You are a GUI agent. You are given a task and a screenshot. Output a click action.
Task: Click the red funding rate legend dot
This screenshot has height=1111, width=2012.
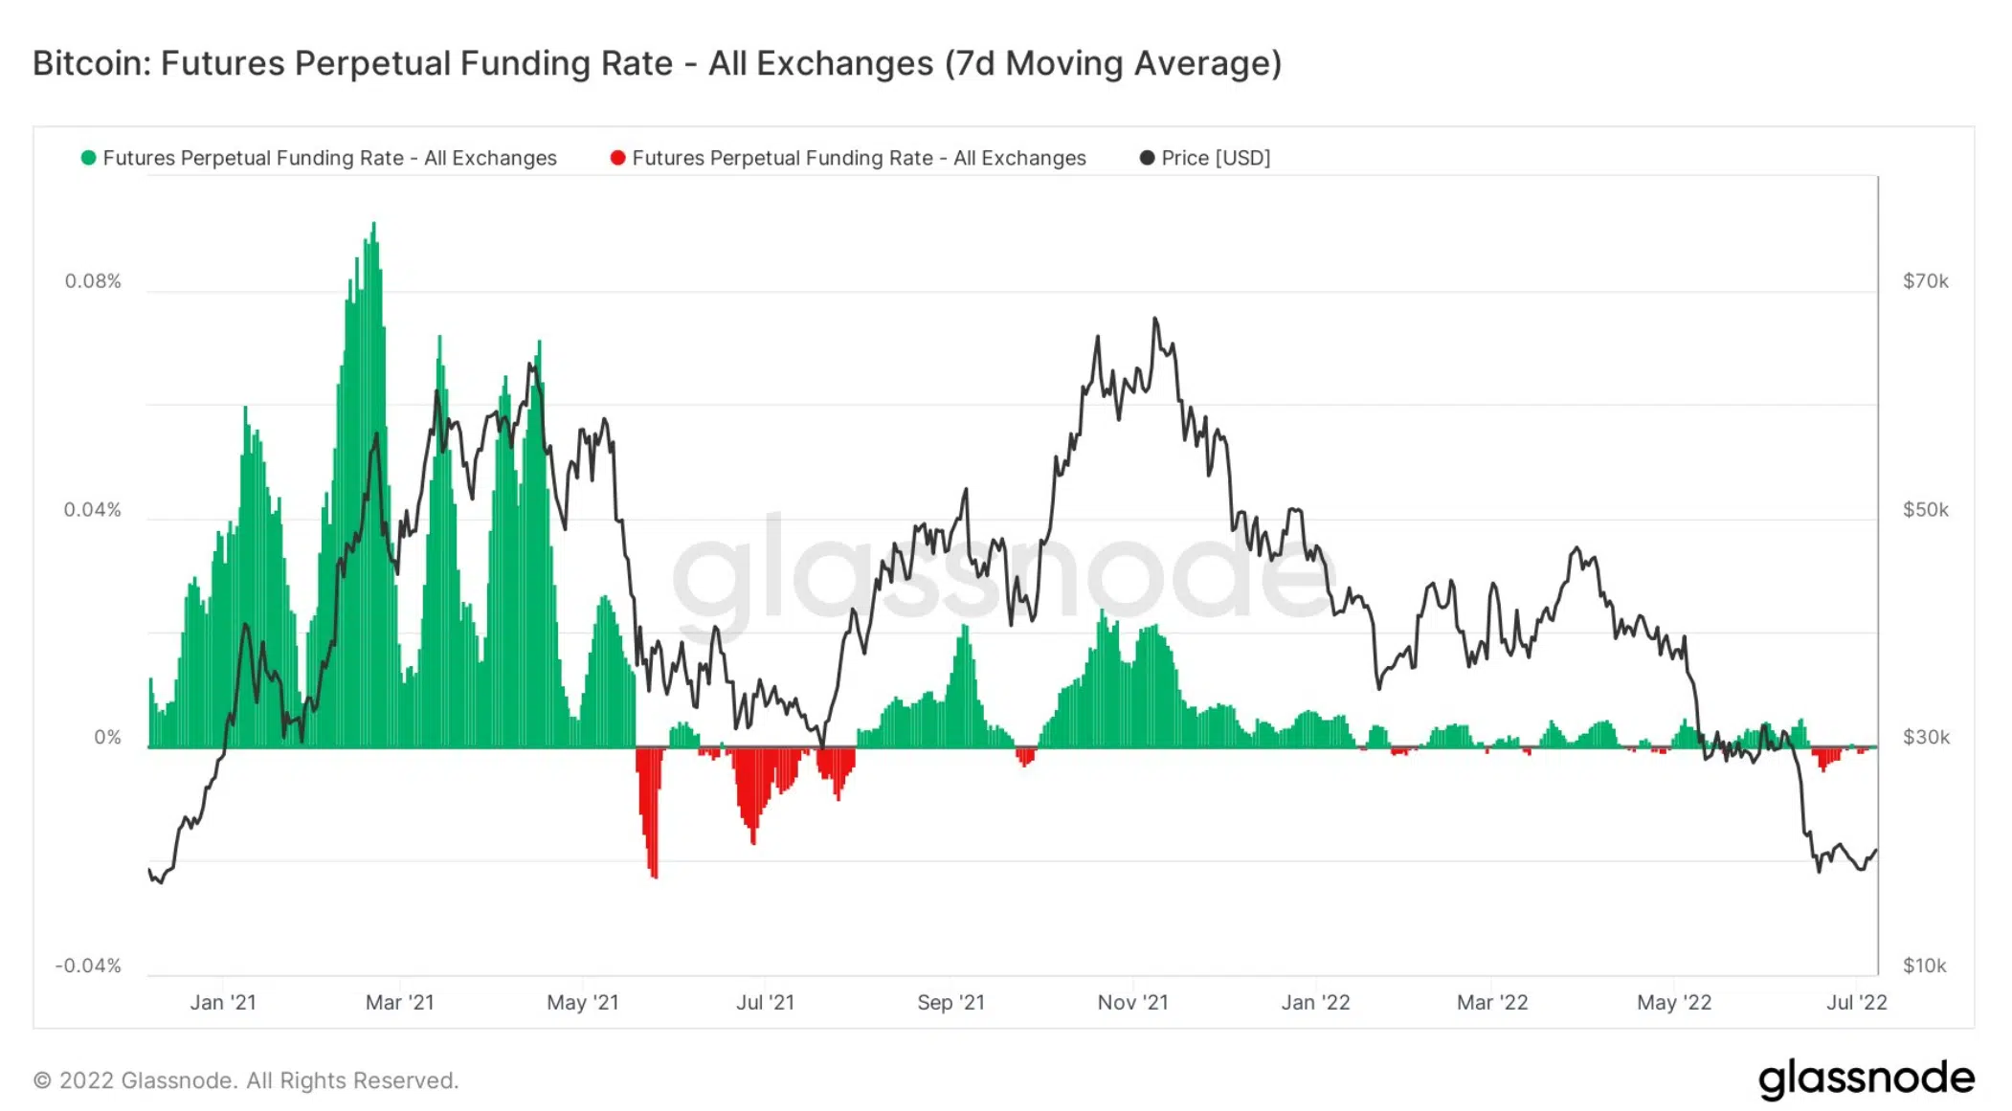[x=618, y=158]
